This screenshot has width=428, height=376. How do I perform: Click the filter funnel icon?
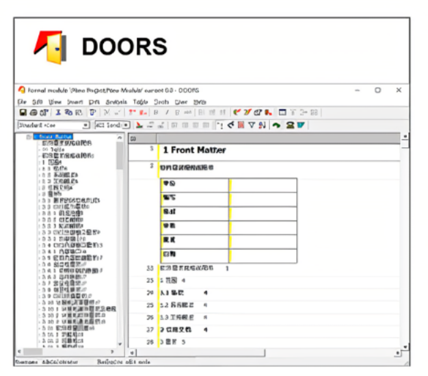(x=251, y=125)
